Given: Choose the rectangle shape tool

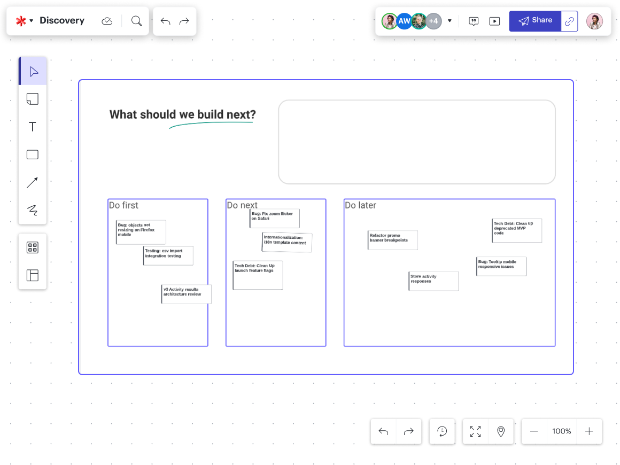Looking at the screenshot, I should [x=33, y=155].
